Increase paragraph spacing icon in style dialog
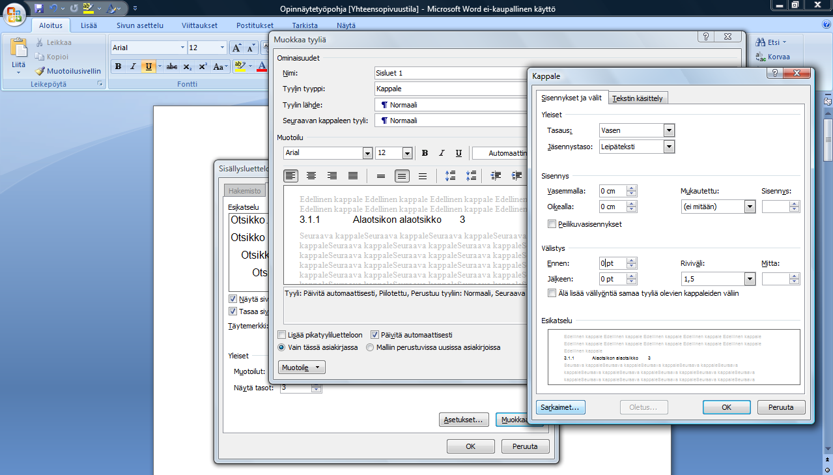Viewport: 833px width, 475px height. pos(450,176)
